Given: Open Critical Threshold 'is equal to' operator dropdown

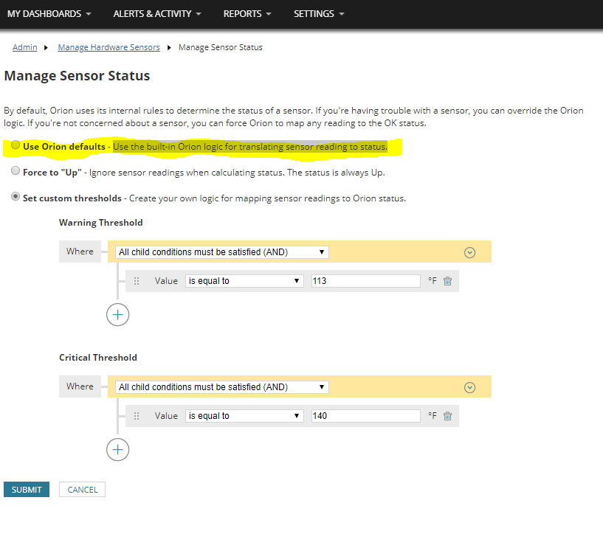Looking at the screenshot, I should [244, 416].
